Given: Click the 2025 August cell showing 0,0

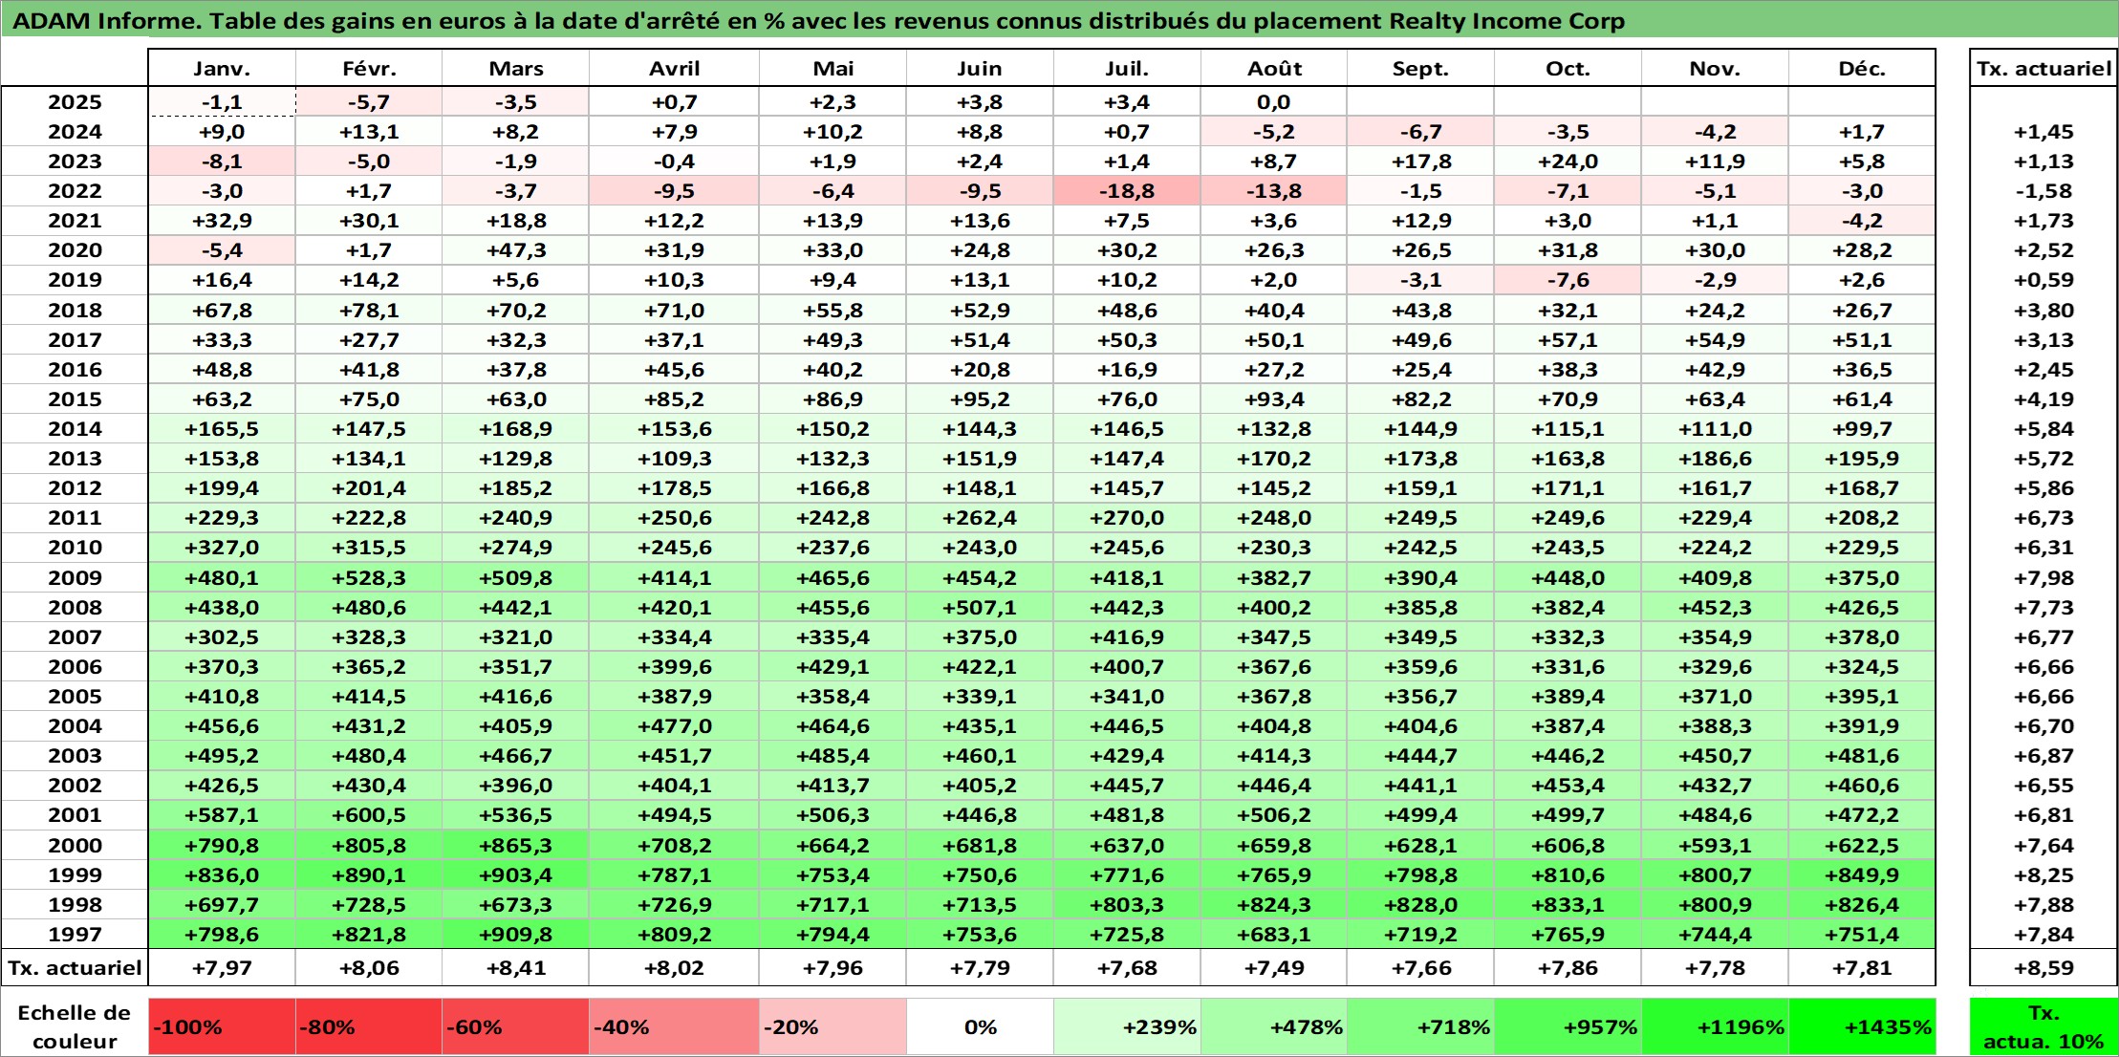Looking at the screenshot, I should pos(1274,102).
